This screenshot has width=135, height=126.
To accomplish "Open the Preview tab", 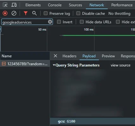I will [x=108, y=56].
